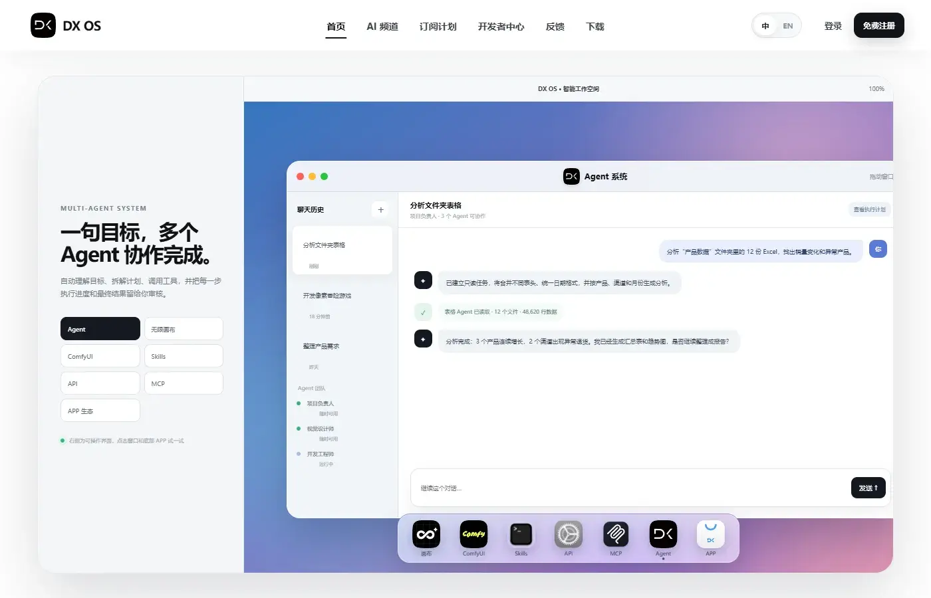The height and width of the screenshot is (598, 931).
Task: Open the Agent app icon in the dock
Action: pyautogui.click(x=663, y=534)
